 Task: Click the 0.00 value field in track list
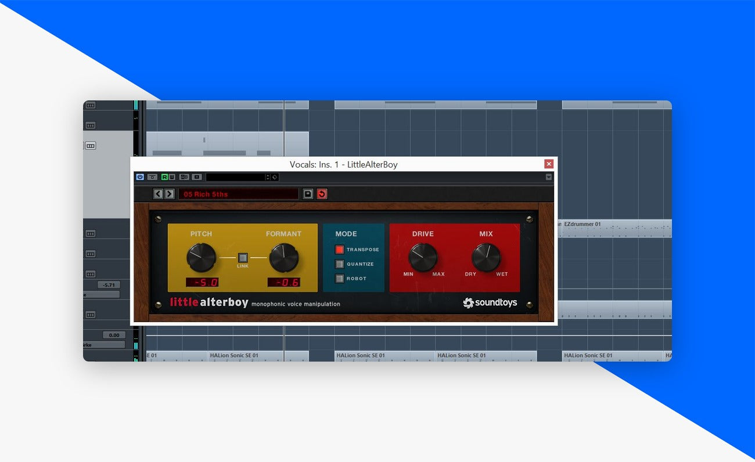[114, 335]
